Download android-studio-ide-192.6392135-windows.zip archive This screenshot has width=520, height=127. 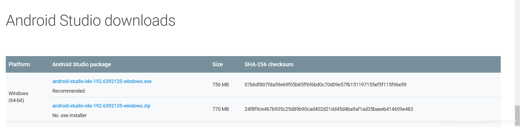click(x=101, y=106)
